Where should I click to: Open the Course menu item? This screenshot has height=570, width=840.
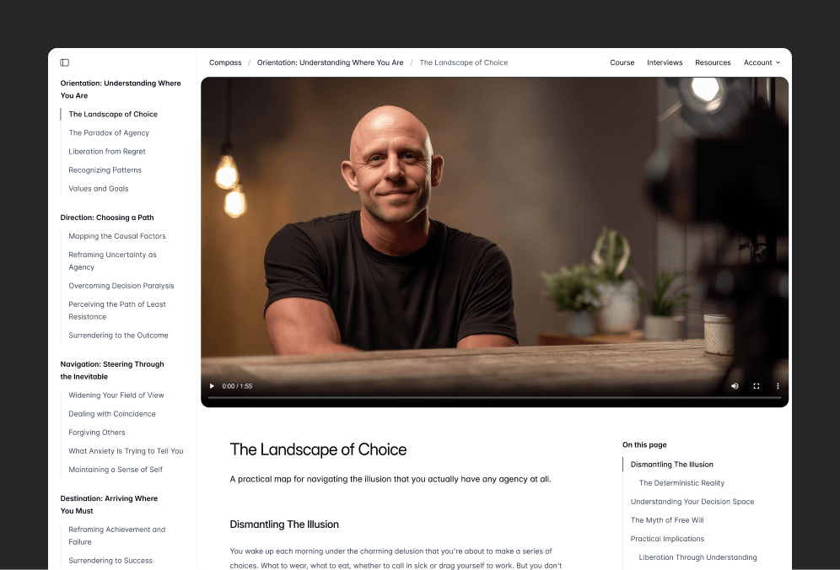click(622, 62)
